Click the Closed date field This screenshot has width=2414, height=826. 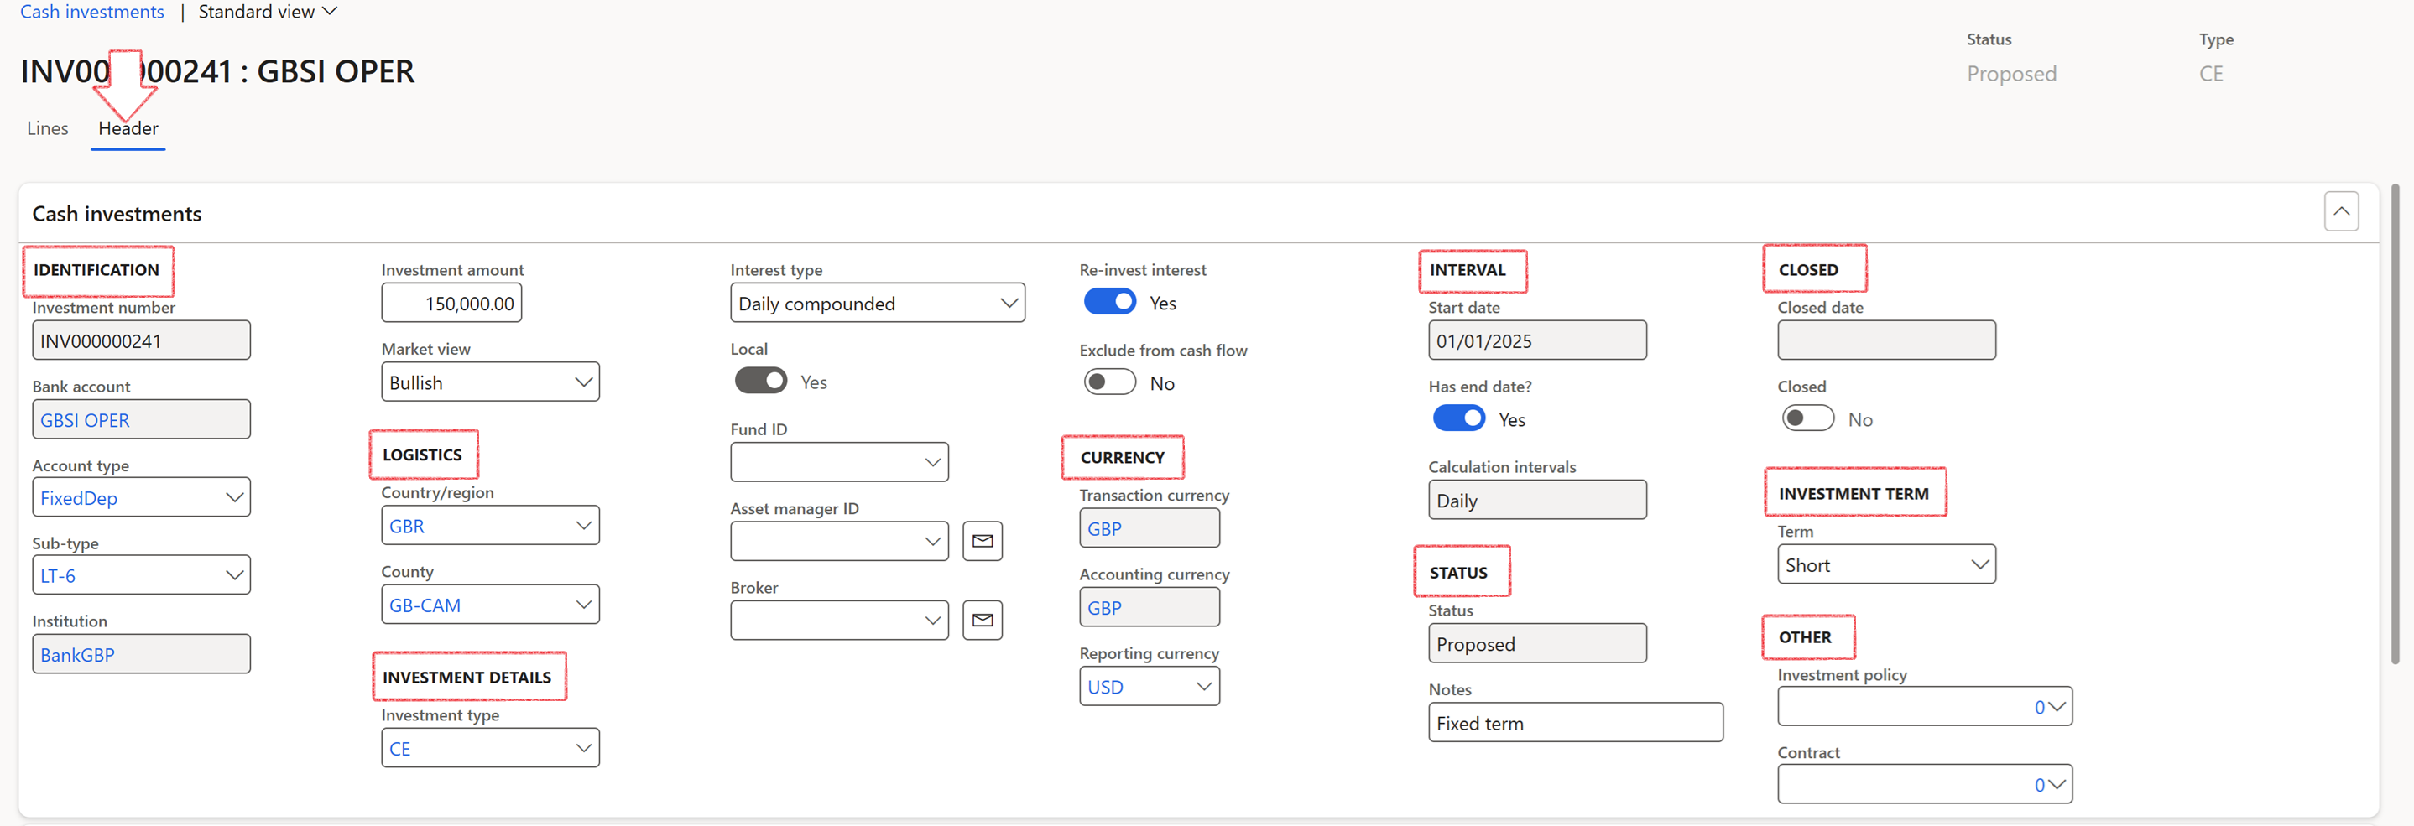click(x=1886, y=341)
